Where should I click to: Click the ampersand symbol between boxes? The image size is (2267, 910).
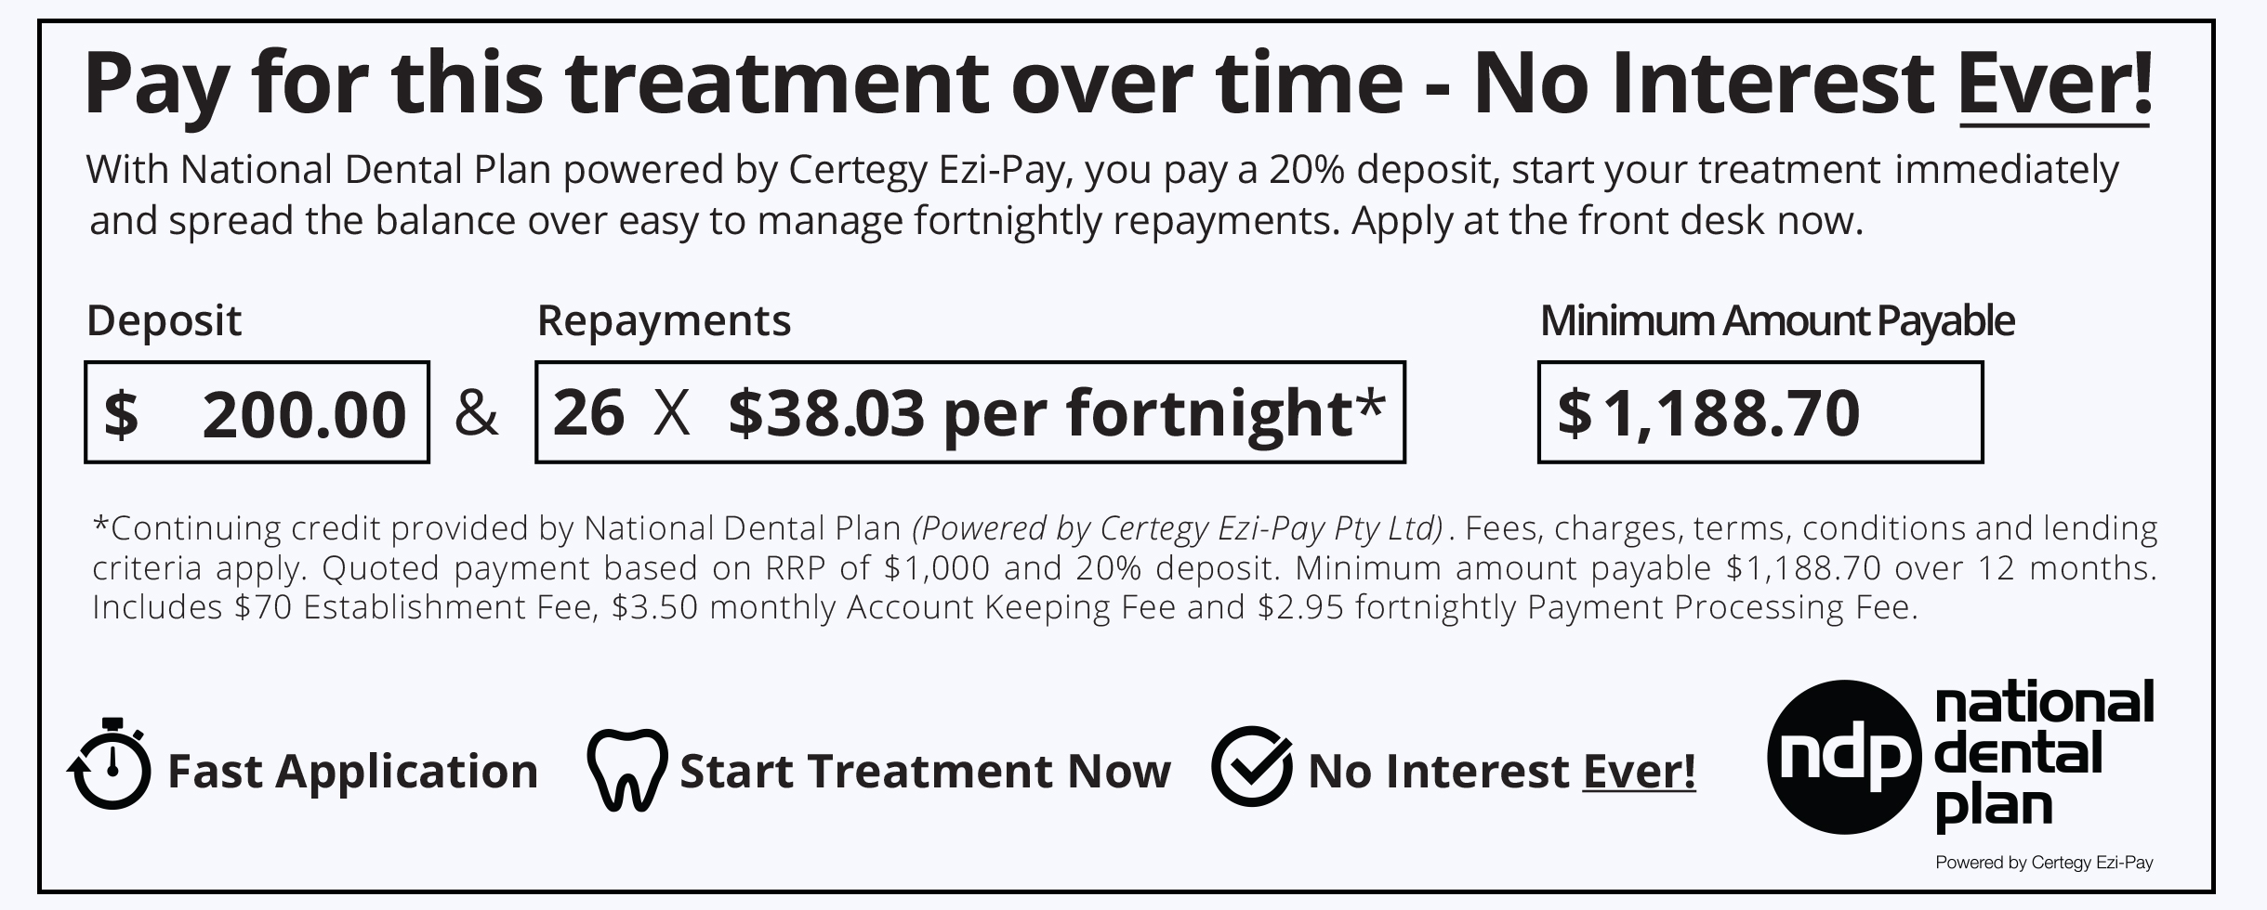pos(477,413)
